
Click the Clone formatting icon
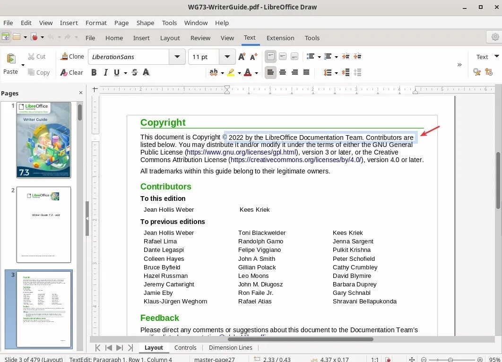coord(72,56)
